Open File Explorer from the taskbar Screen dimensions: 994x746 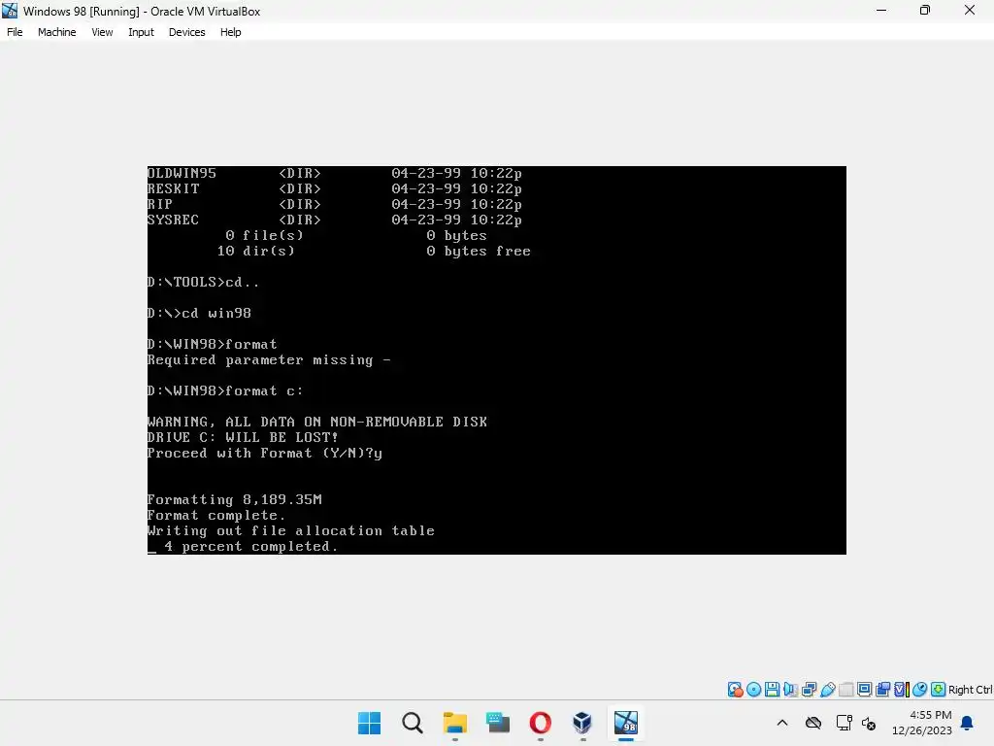pyautogui.click(x=454, y=723)
